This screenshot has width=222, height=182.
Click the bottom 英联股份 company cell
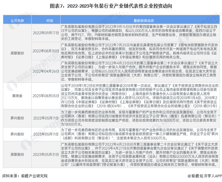click(x=17, y=154)
